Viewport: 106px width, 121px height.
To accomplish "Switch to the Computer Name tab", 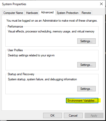I will pos(13,13).
